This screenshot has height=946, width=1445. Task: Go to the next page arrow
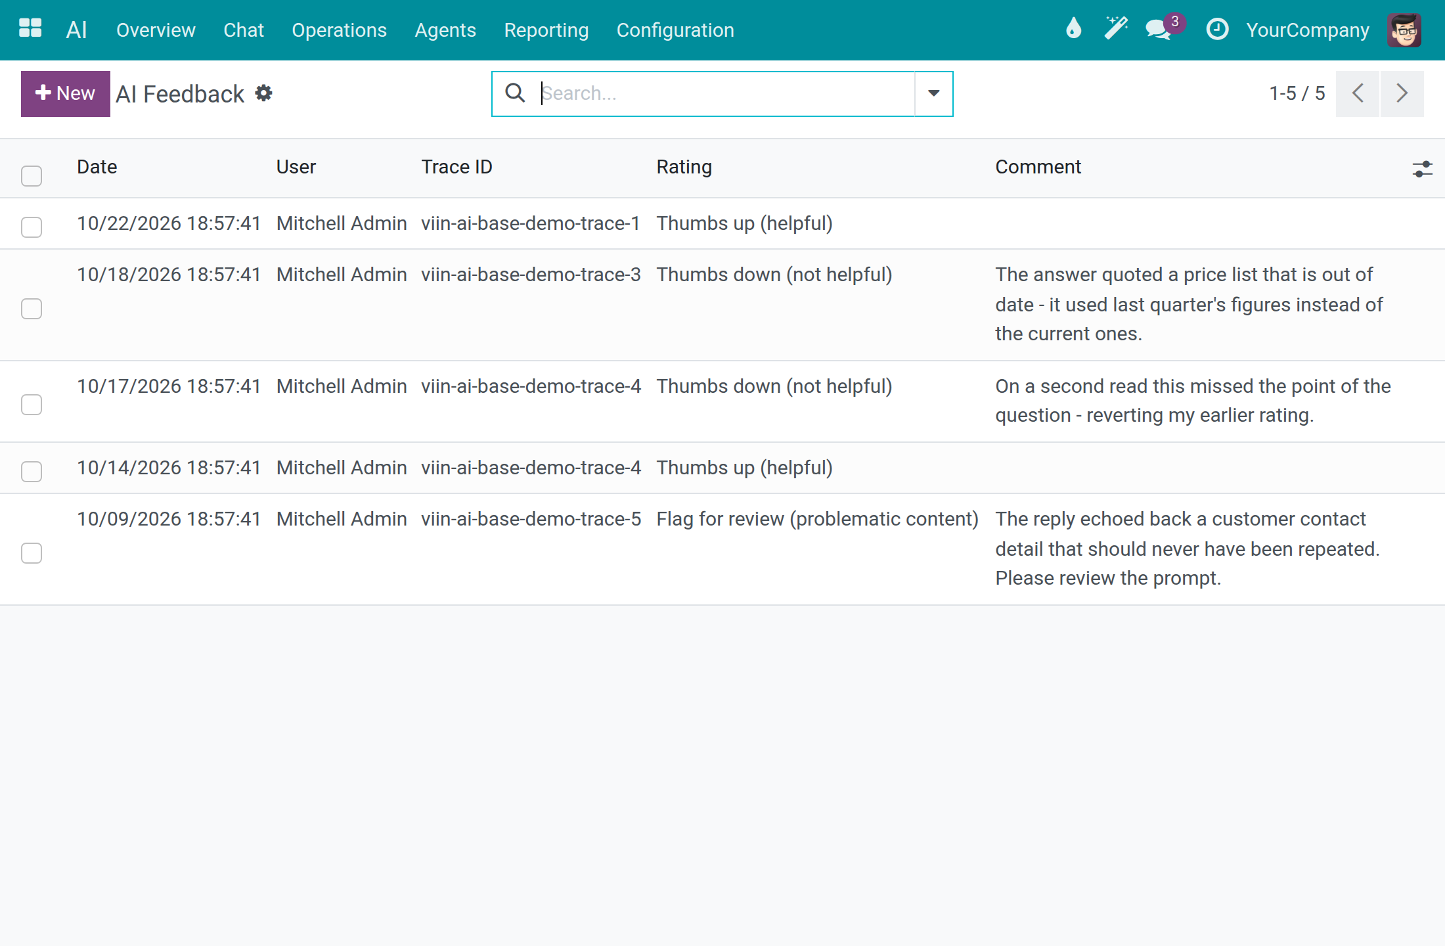(1402, 93)
